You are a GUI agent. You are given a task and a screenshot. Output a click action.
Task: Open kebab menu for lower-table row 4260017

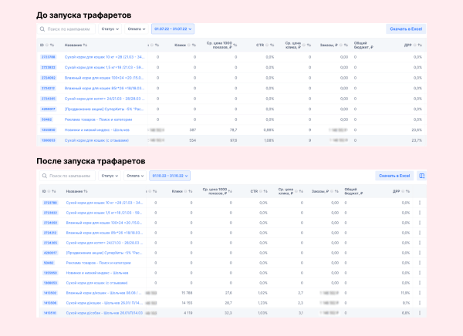(x=420, y=253)
